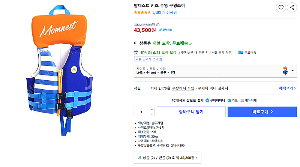This screenshot has height=167, width=300.
Task: Click the heart wishlist icon
Action: tap(281, 7)
